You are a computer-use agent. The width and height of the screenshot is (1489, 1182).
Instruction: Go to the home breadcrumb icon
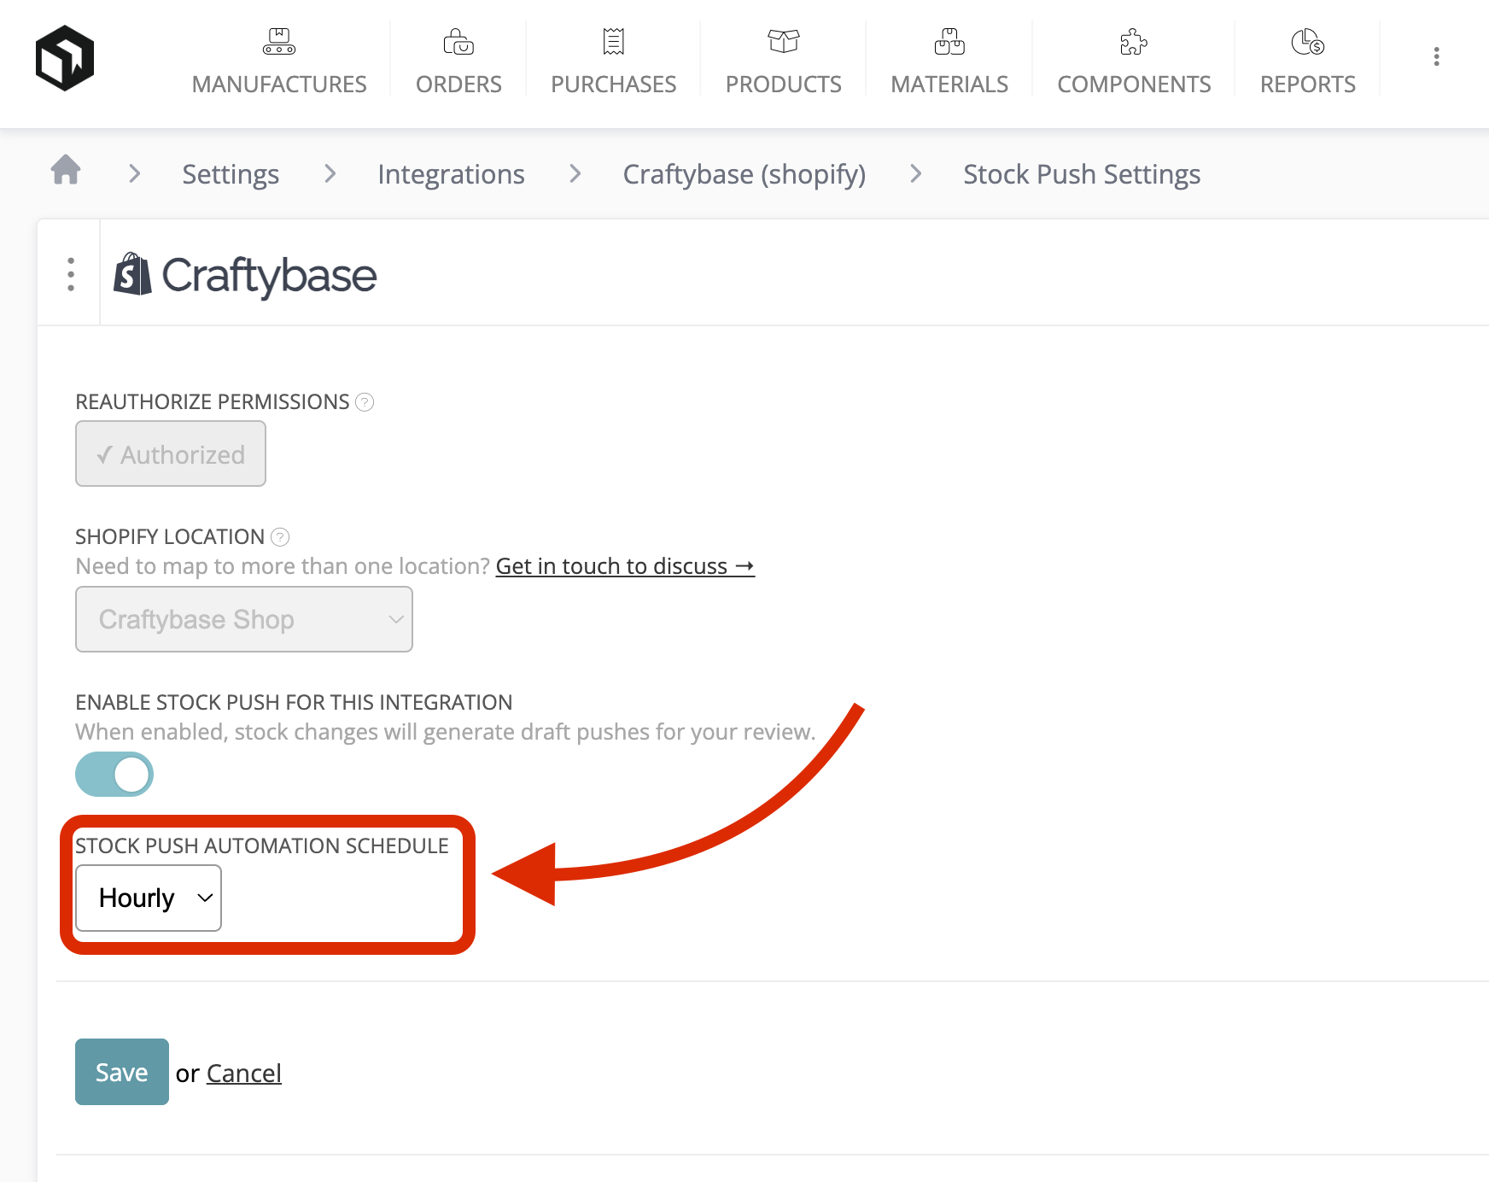point(66,170)
